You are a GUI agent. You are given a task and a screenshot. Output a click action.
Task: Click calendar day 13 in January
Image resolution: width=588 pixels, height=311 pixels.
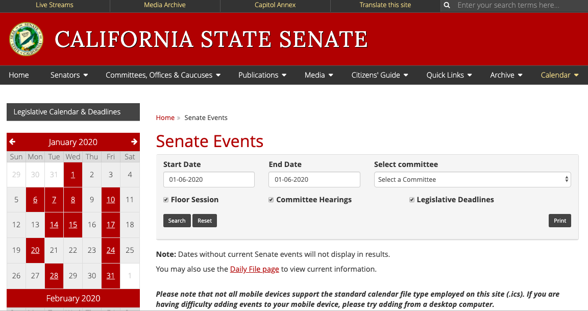point(35,225)
